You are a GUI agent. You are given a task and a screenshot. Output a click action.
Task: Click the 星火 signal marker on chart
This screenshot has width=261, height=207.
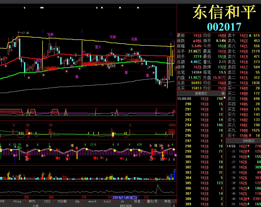(x=98, y=47)
